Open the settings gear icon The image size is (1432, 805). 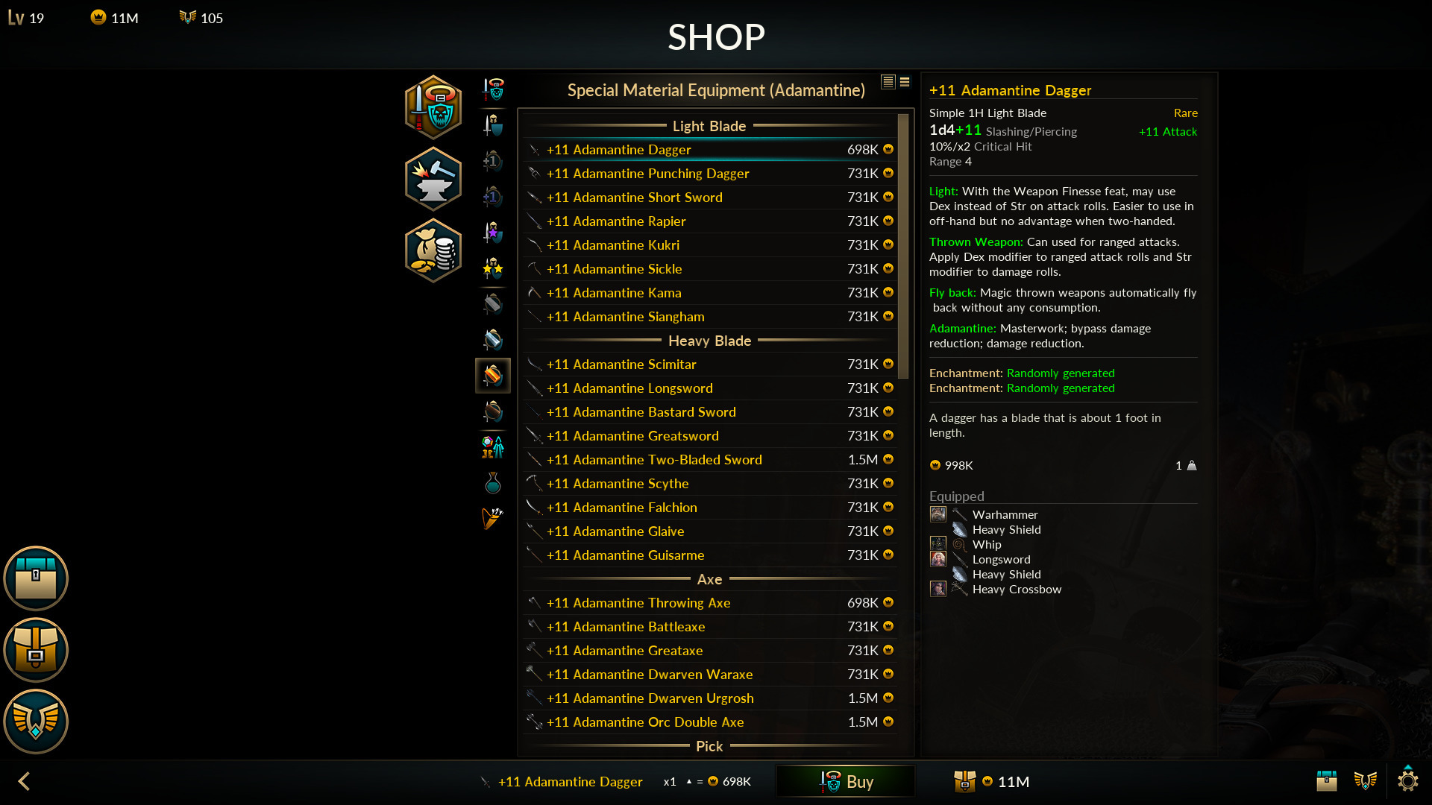(x=1407, y=780)
